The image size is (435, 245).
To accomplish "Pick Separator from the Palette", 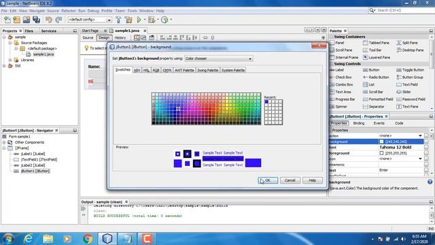I will [x=373, y=107].
